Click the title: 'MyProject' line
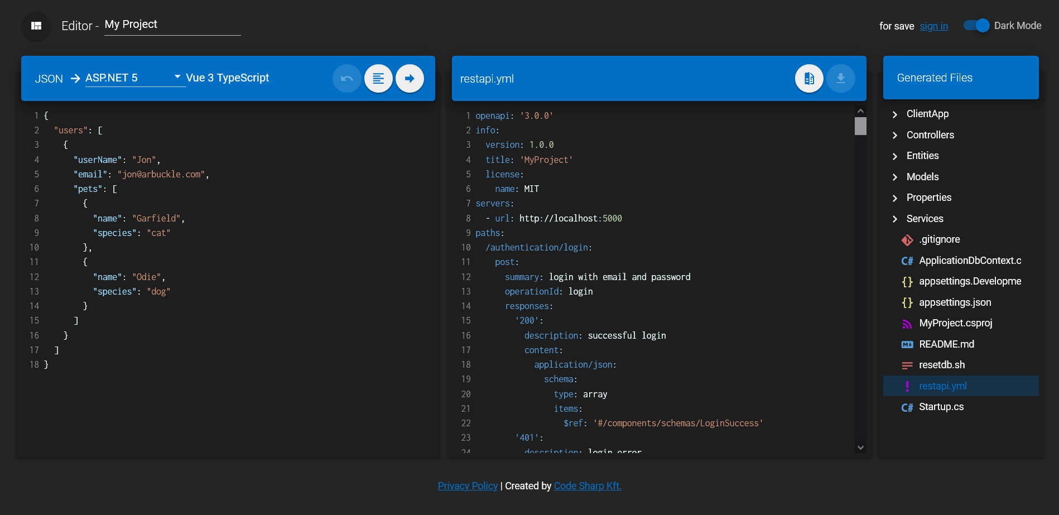This screenshot has width=1059, height=515. tap(529, 160)
